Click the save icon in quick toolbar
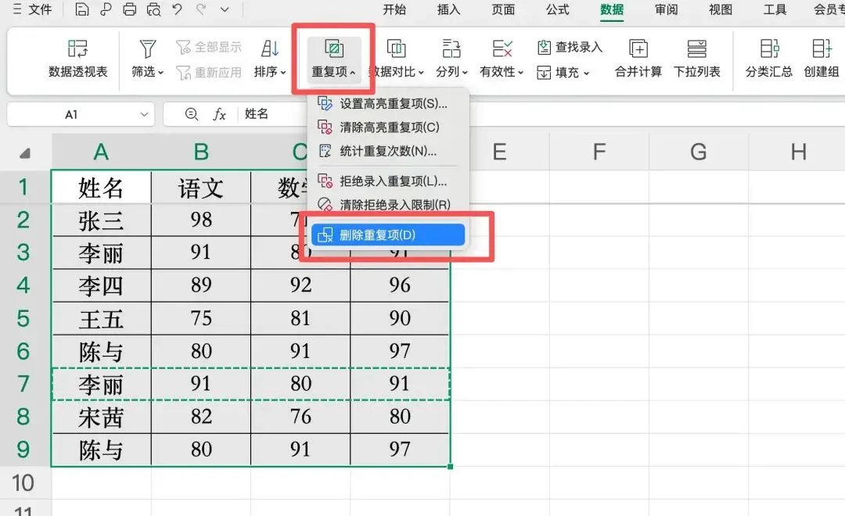 tap(82, 9)
